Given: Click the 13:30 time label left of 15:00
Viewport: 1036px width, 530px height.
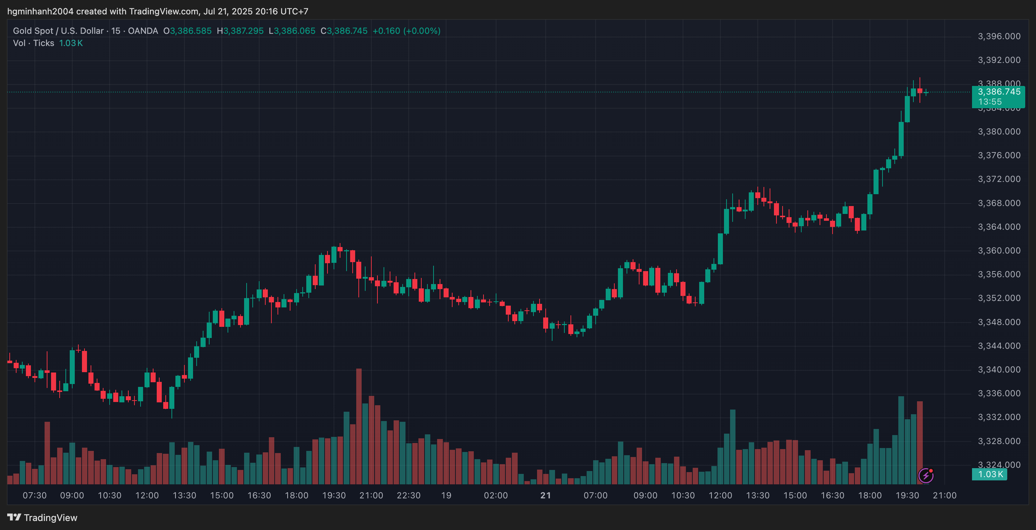Looking at the screenshot, I should pos(184,495).
